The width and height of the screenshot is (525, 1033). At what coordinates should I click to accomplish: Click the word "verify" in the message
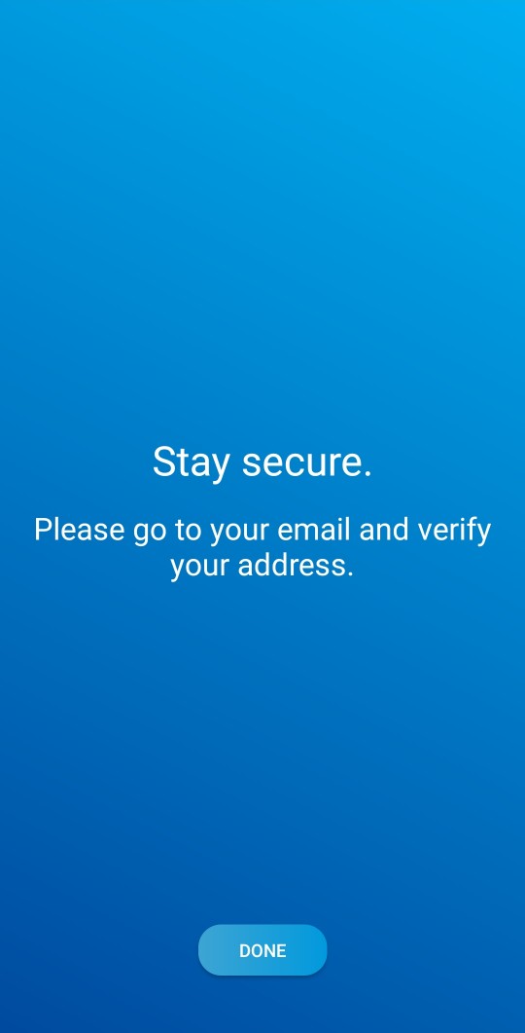[455, 532]
